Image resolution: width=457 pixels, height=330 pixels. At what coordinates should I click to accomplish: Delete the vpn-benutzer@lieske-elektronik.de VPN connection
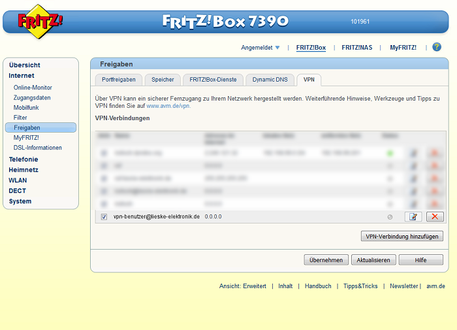434,216
